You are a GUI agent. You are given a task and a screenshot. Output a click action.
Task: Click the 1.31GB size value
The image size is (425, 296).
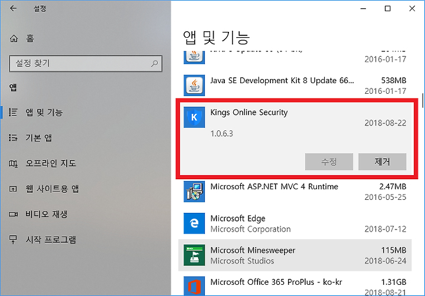click(x=394, y=282)
